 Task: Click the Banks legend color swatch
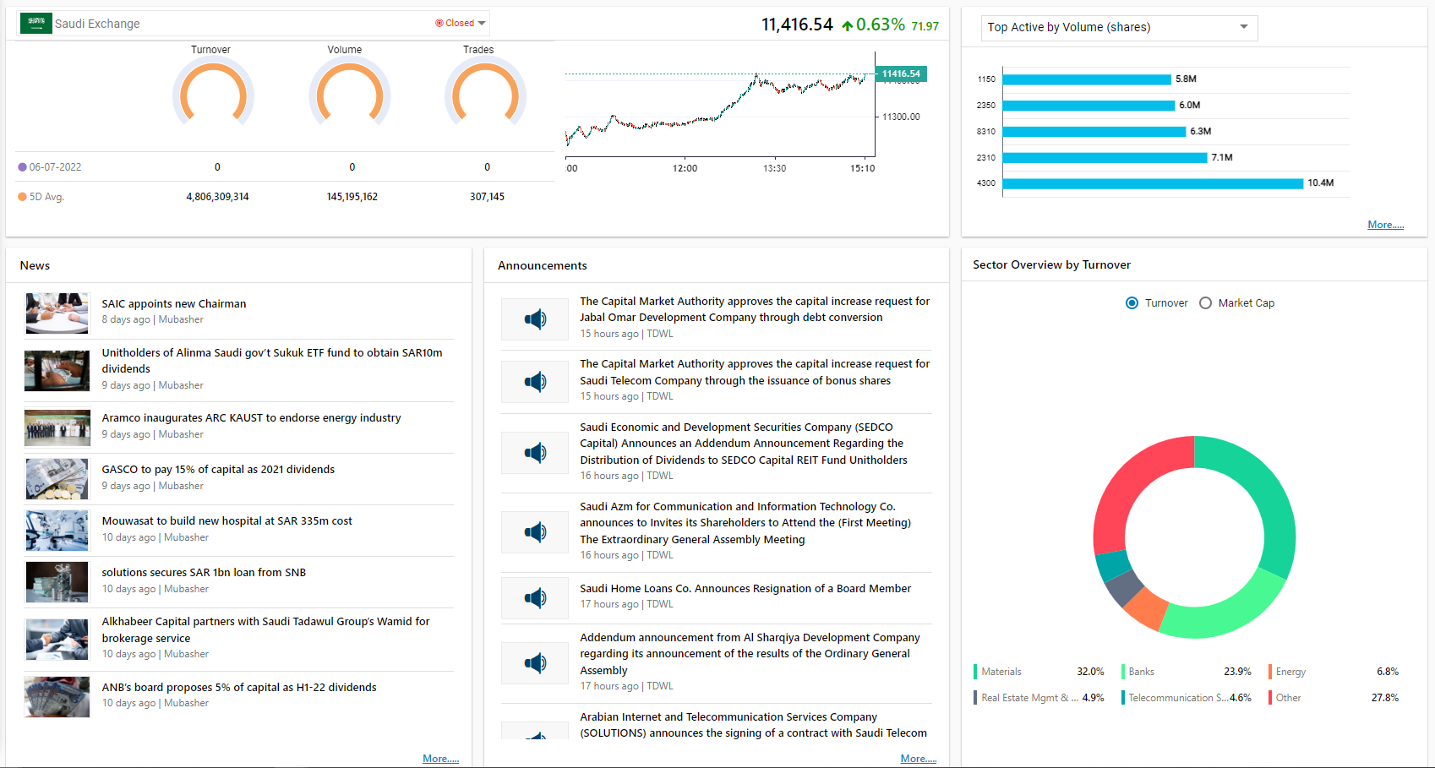coord(1122,672)
